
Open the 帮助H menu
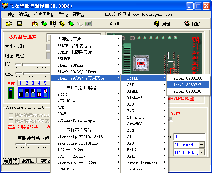78,14
